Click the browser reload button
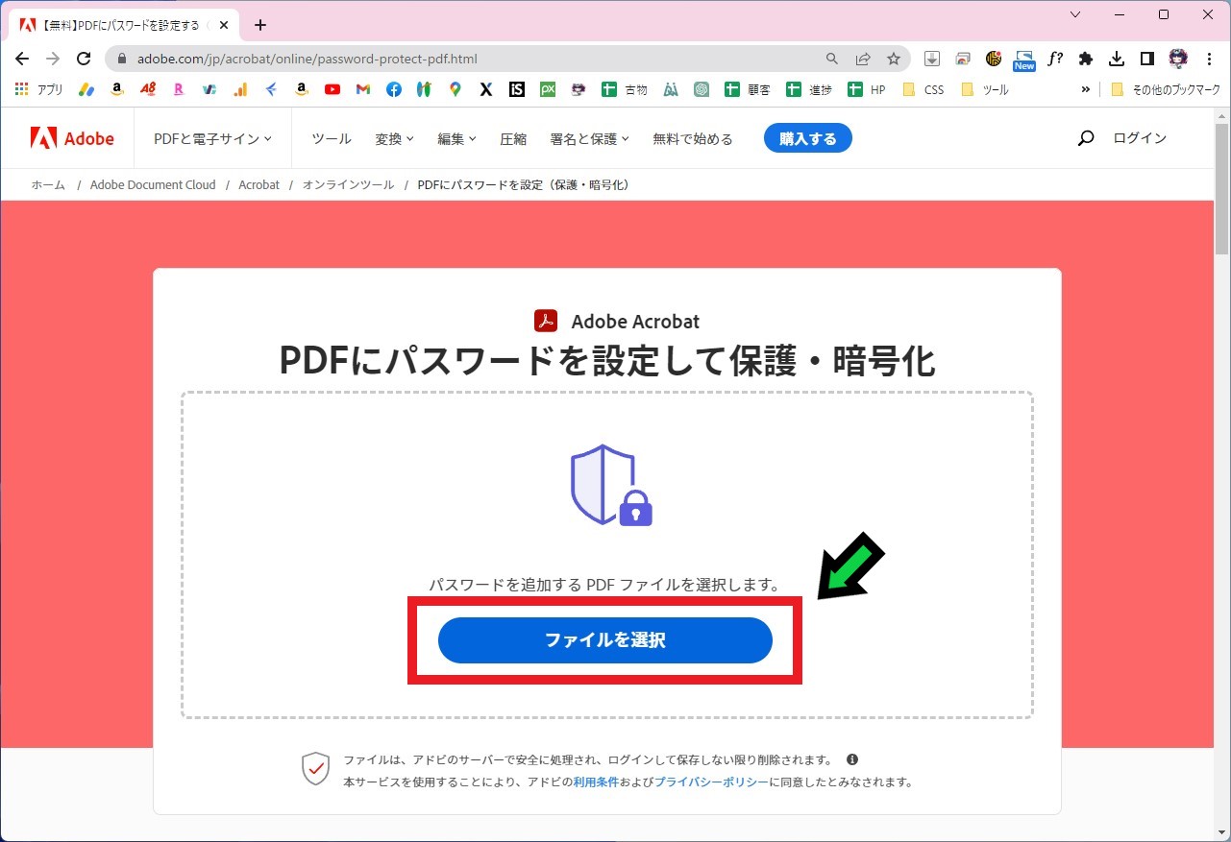 pyautogui.click(x=84, y=59)
